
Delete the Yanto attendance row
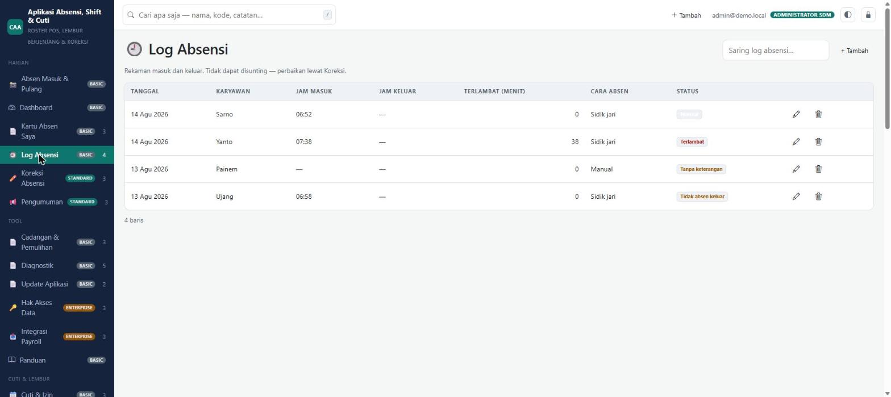[x=818, y=141]
